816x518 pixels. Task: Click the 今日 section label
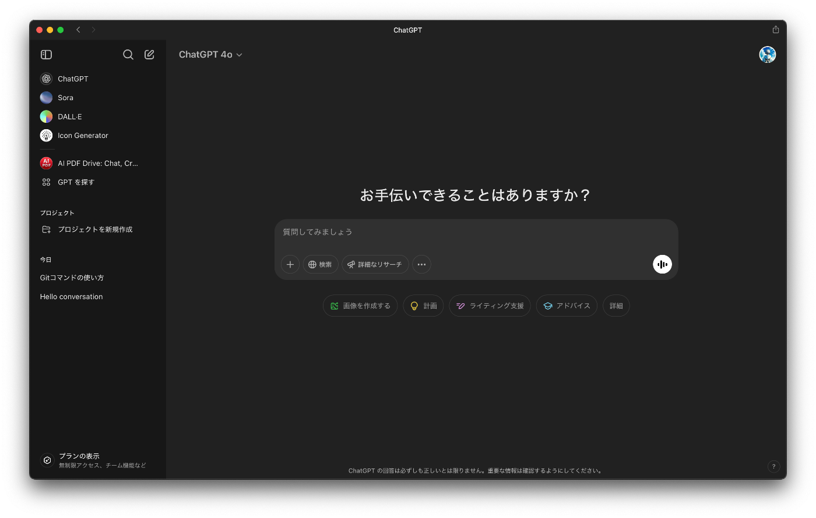coord(45,260)
